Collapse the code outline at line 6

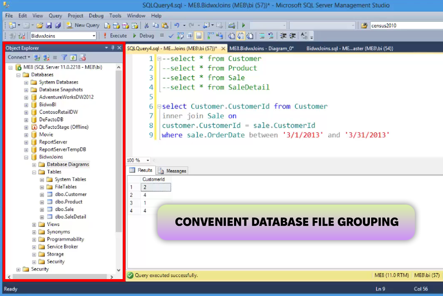tap(159, 107)
